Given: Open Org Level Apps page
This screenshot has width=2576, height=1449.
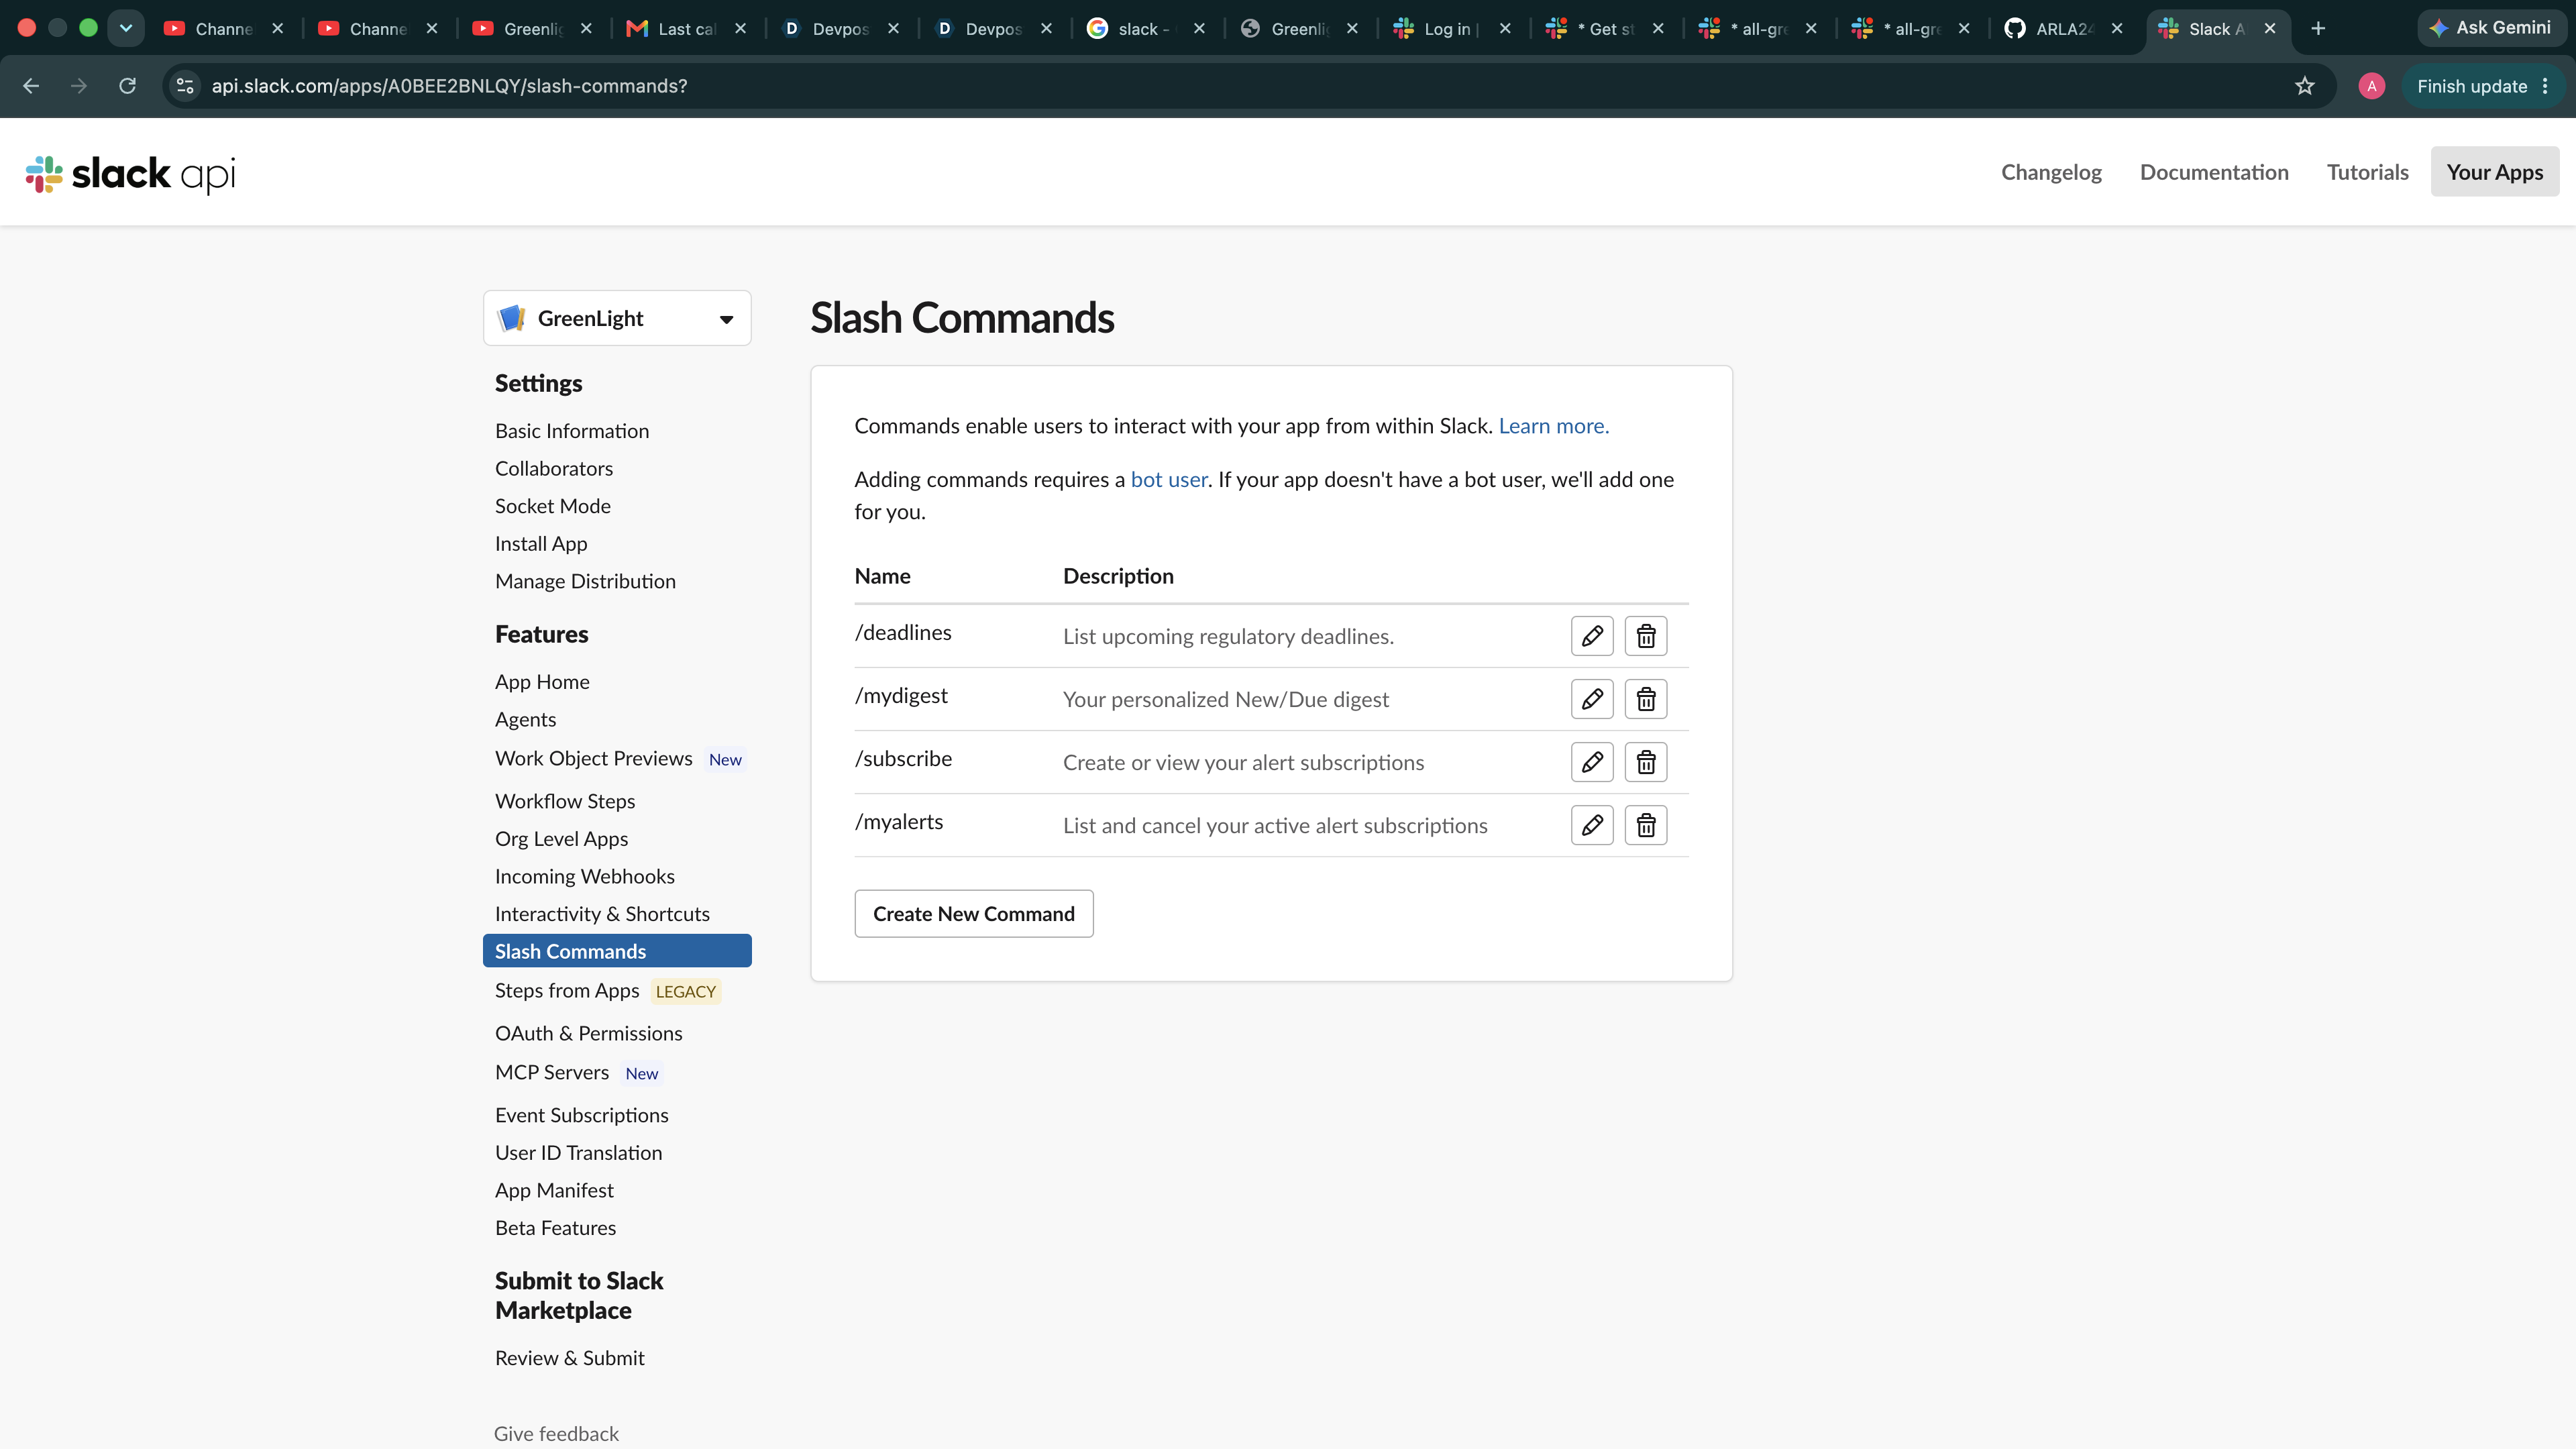Looking at the screenshot, I should point(561,839).
